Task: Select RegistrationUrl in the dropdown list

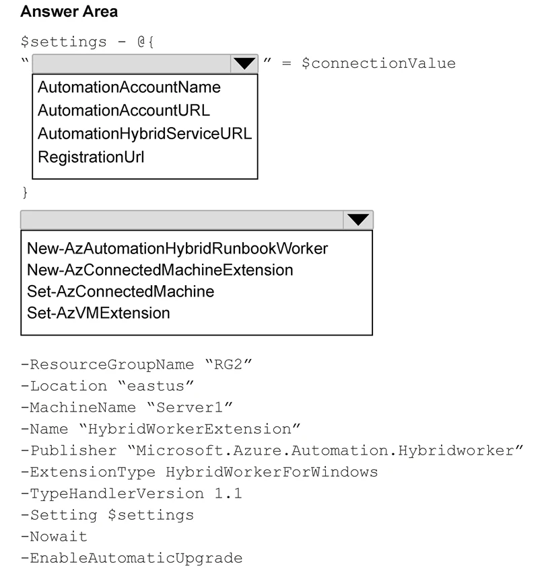Action: tap(91, 157)
